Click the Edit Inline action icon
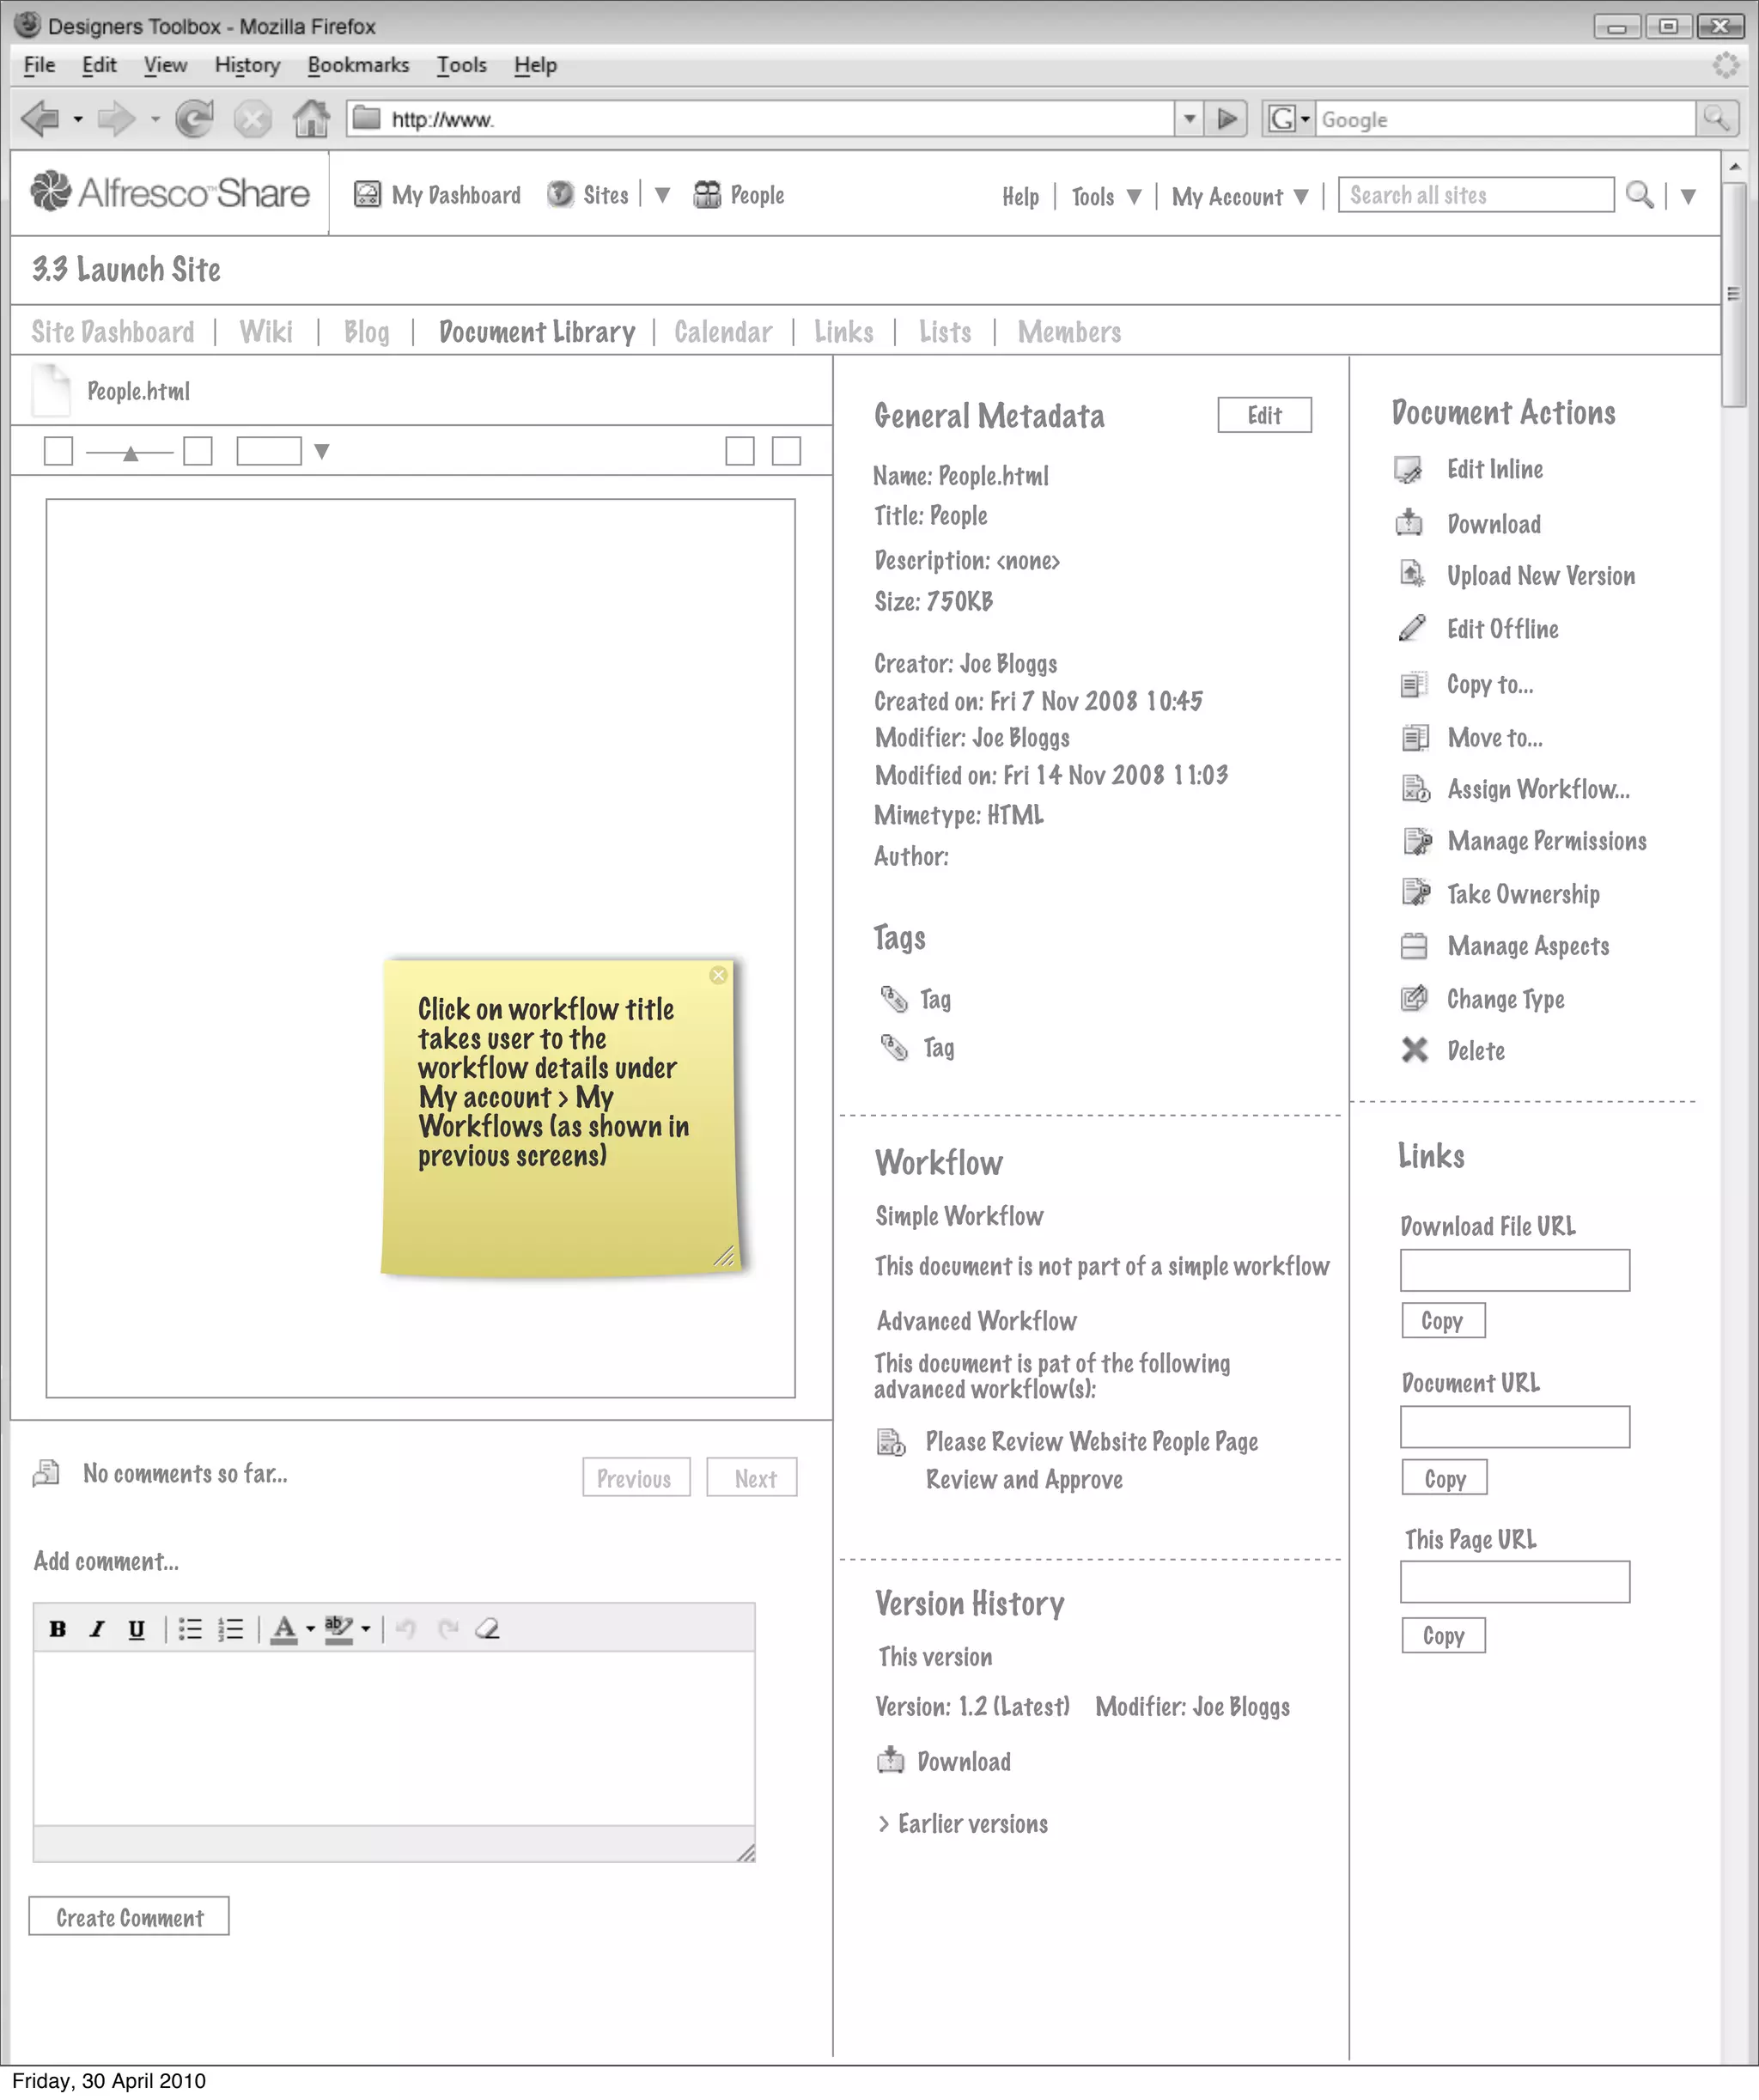 coord(1408,470)
